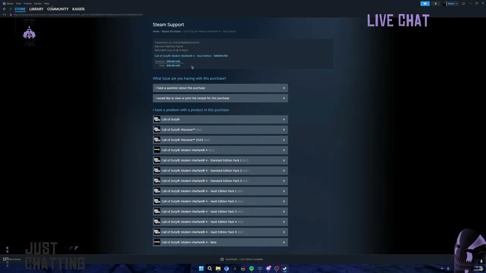
Task: Expand 'I have a question about this purchase'
Action: (x=220, y=88)
